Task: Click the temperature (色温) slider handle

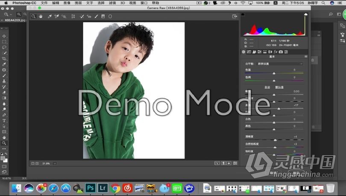Action: (x=274, y=73)
